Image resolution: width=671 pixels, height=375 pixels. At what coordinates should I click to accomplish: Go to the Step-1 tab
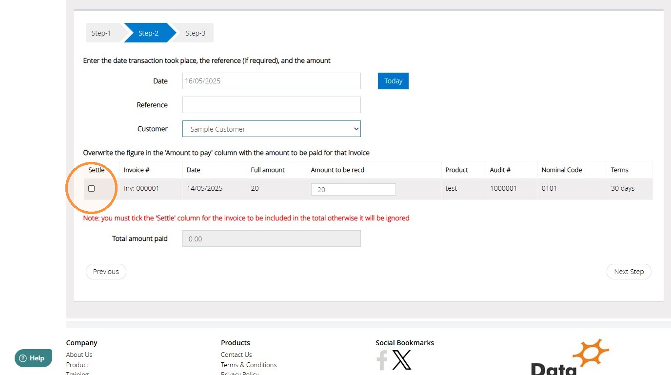point(101,33)
